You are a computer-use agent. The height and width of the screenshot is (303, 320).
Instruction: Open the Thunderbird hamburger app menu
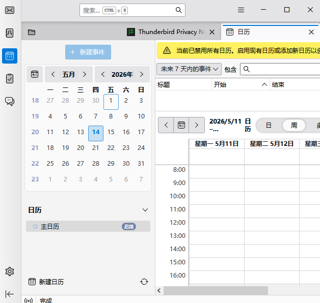241,10
